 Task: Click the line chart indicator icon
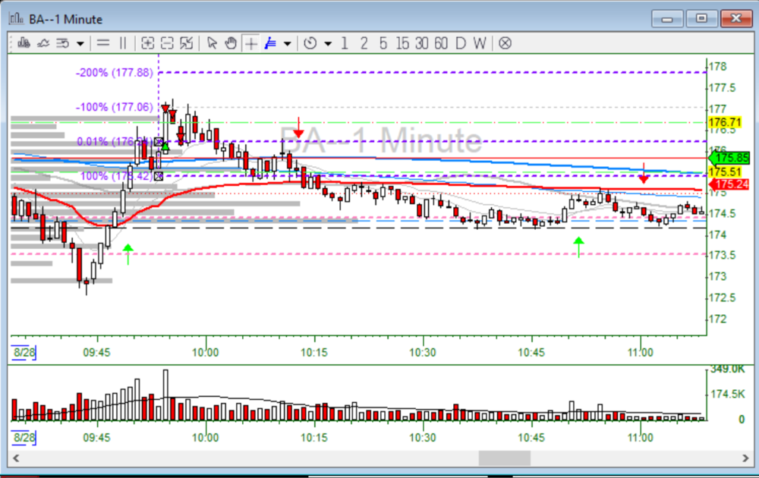[x=43, y=43]
